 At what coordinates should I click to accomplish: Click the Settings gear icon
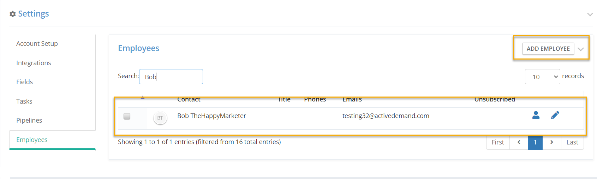click(13, 14)
